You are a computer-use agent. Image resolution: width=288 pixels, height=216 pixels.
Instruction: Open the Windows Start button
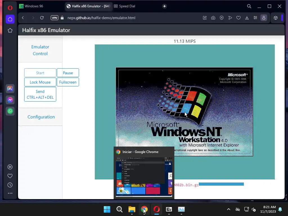pos(107,209)
